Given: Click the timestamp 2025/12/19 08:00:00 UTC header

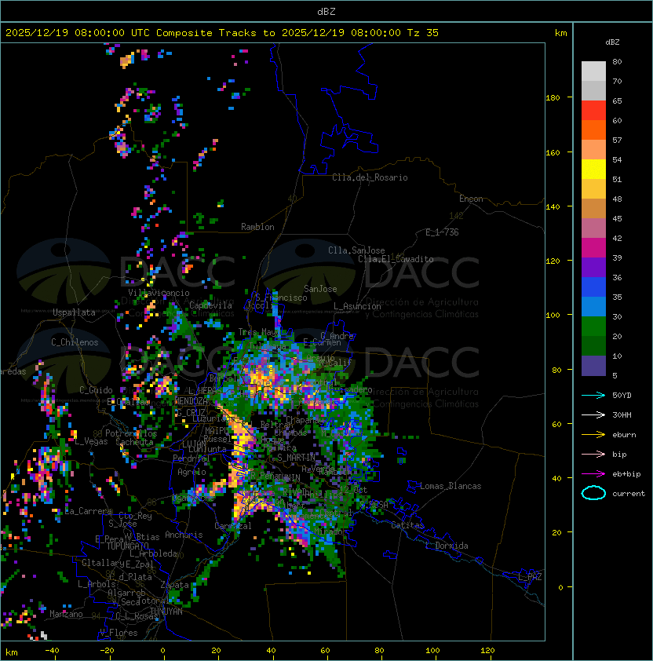Looking at the screenshot, I should 78,33.
